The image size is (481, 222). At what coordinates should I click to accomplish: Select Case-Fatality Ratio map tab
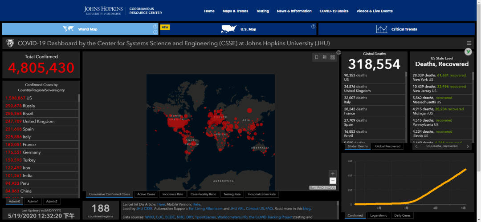coord(204,194)
